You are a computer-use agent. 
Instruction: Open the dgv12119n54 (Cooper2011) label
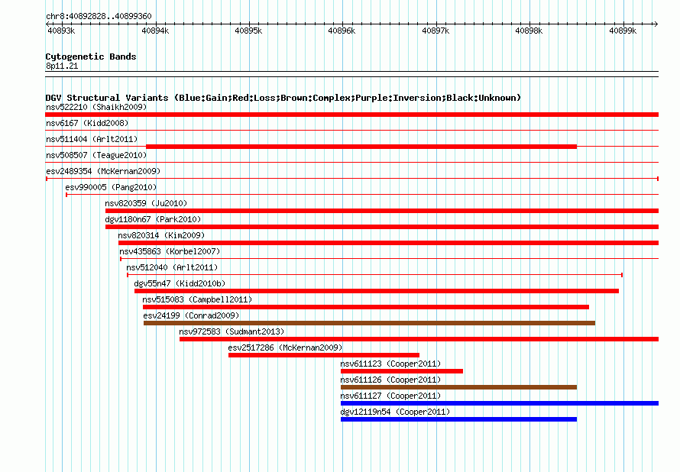[x=395, y=412]
